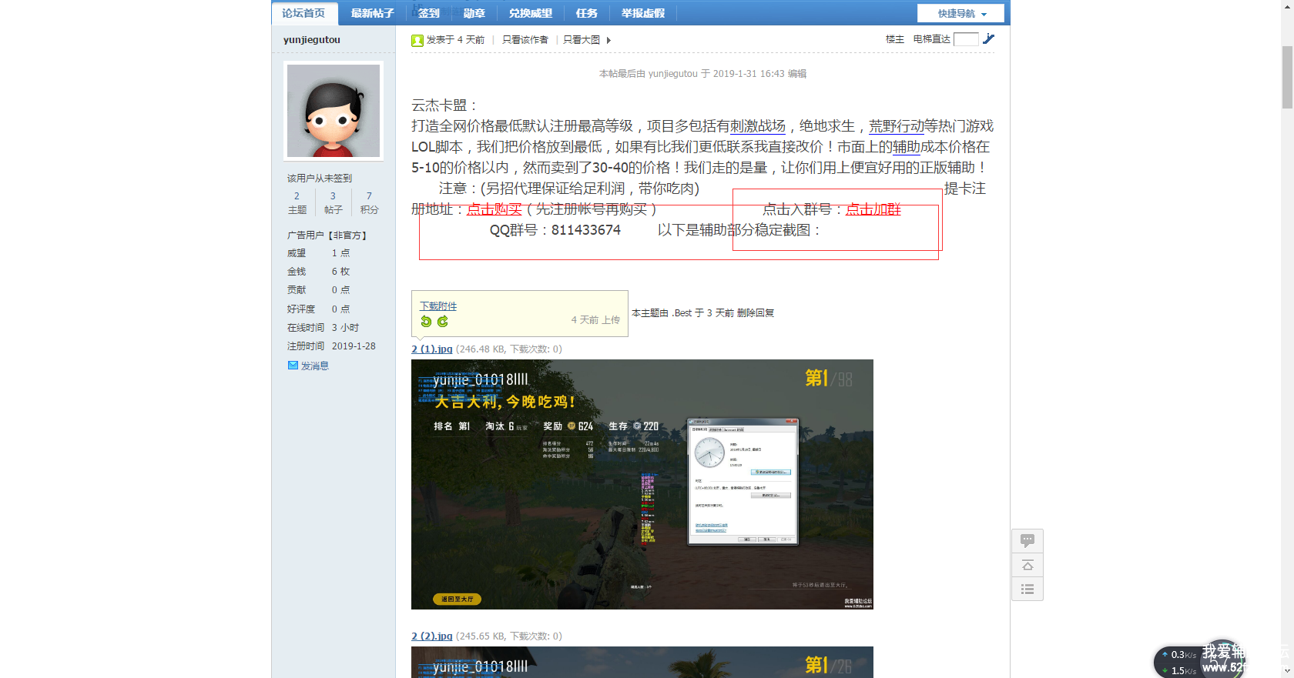This screenshot has width=1294, height=678.
Task: Click the 下载附件 link
Action: [x=438, y=306]
